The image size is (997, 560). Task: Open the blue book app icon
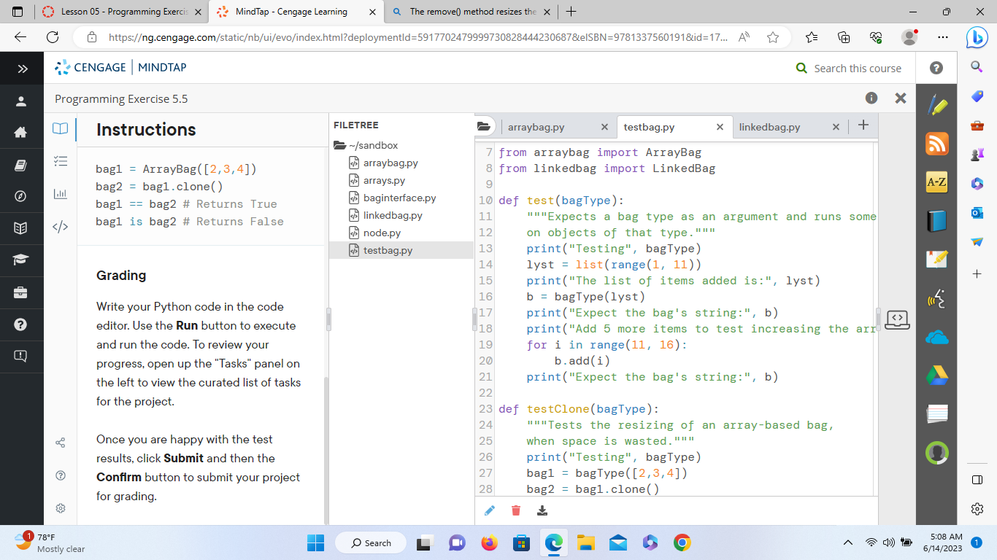coord(936,221)
